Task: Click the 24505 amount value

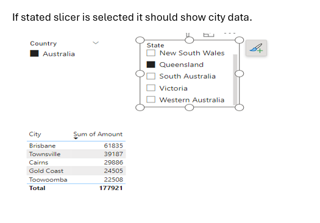Action: tap(113, 171)
